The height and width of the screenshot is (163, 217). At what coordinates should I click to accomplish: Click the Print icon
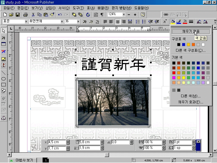[25, 15]
